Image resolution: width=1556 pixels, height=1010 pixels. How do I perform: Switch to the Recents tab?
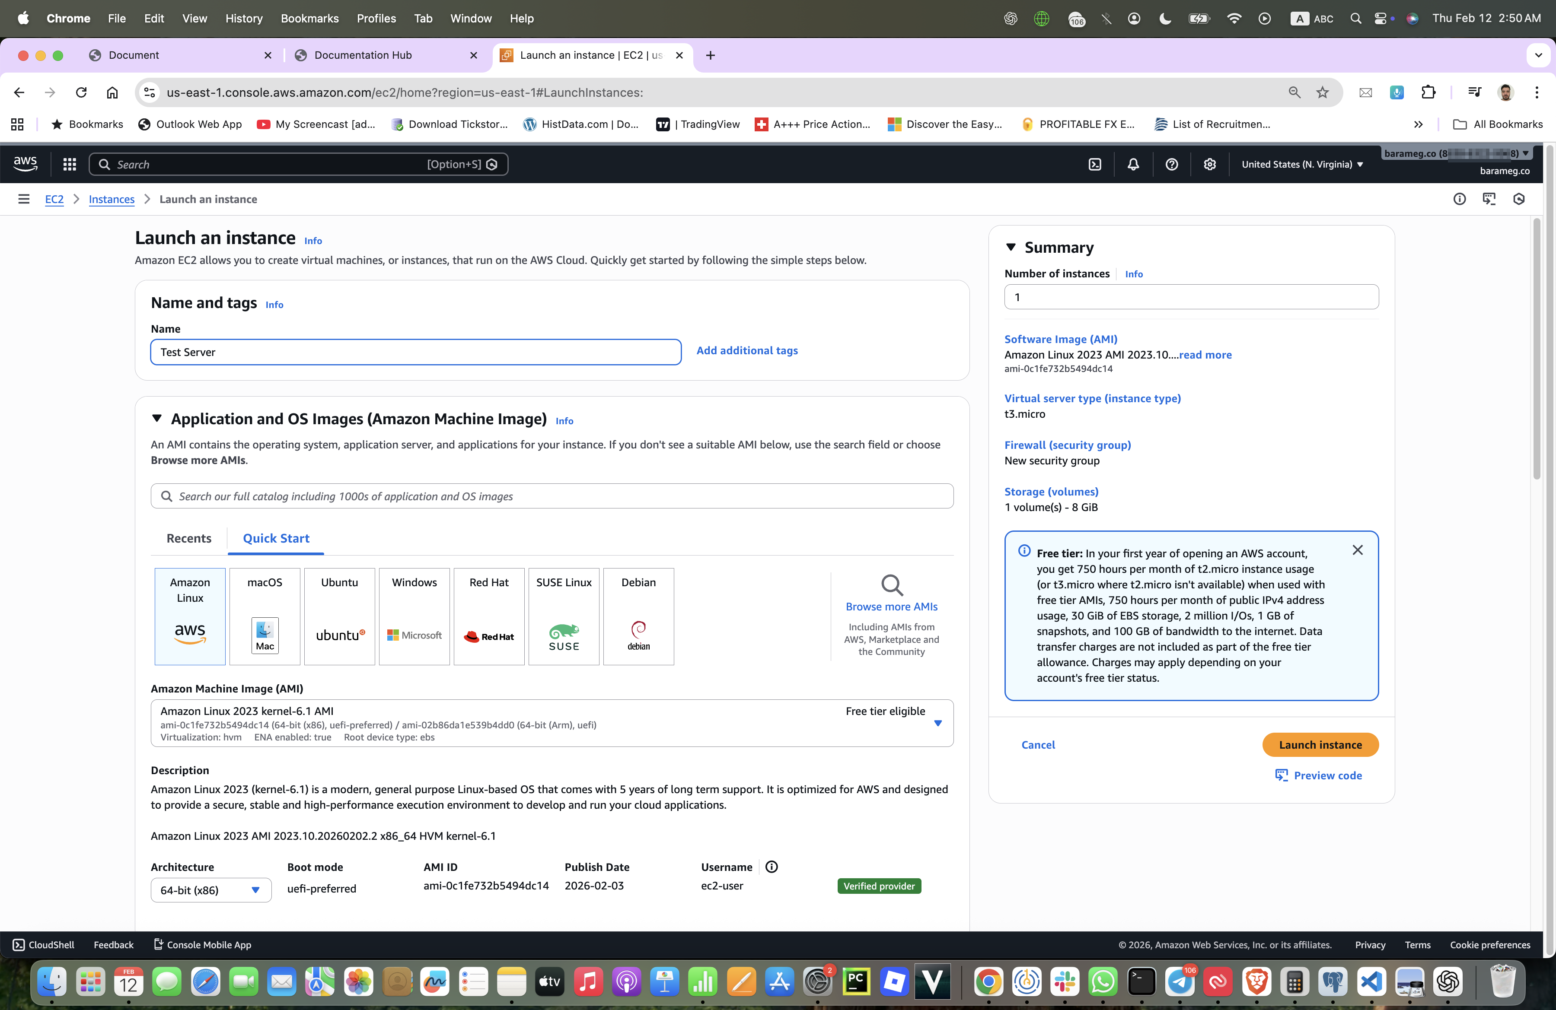pos(188,538)
